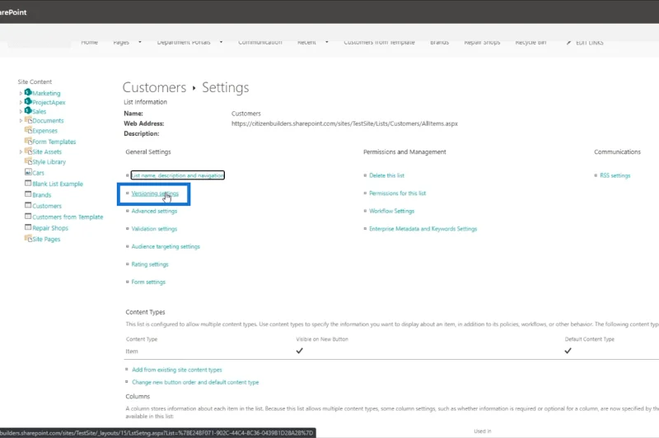Click the SharePoint logo text
The width and height of the screenshot is (659, 438).
tap(13, 12)
